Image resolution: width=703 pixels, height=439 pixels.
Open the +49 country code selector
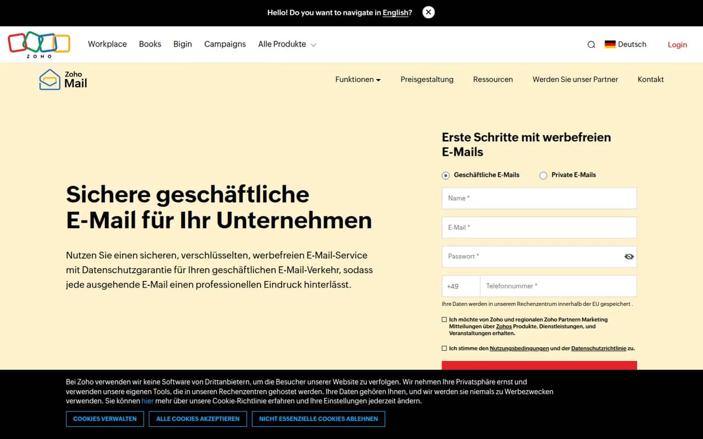(x=461, y=286)
